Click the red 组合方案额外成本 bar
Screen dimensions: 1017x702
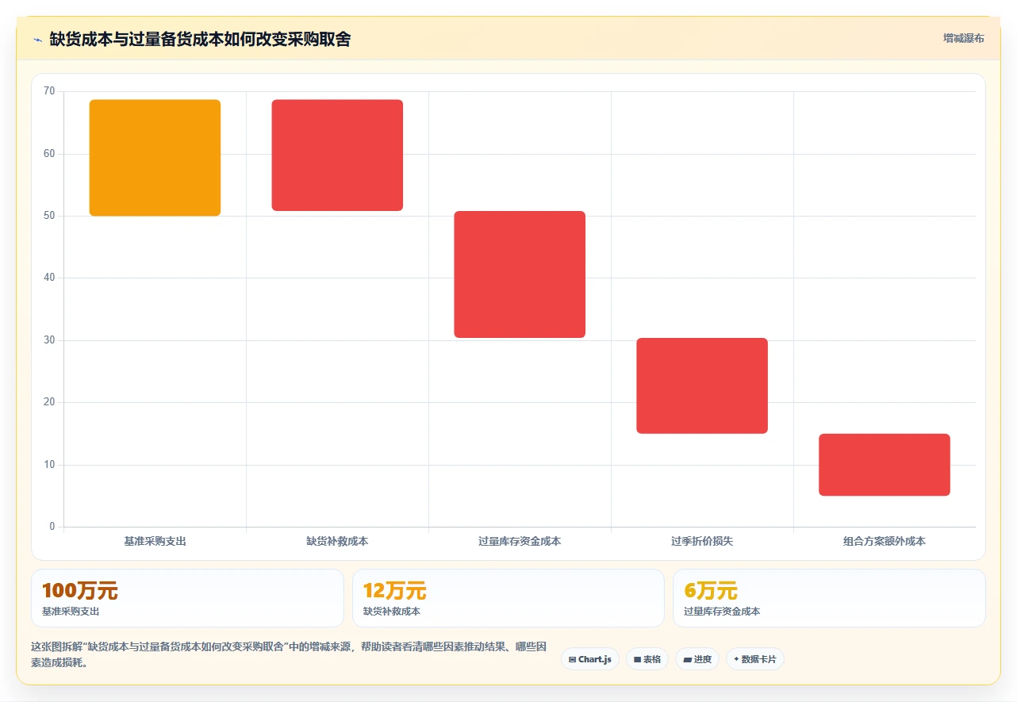point(885,465)
